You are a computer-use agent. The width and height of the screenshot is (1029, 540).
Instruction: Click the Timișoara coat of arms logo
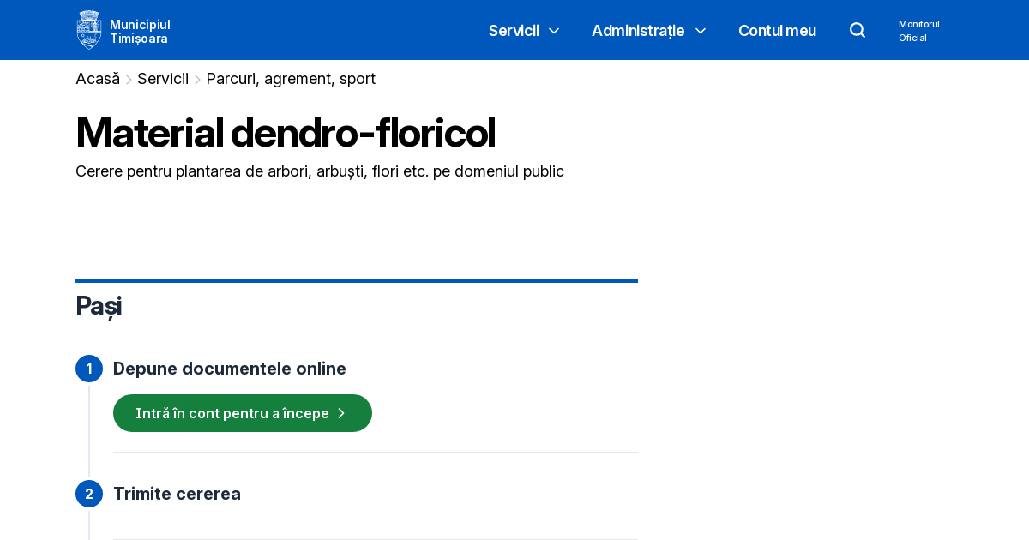[x=88, y=30]
